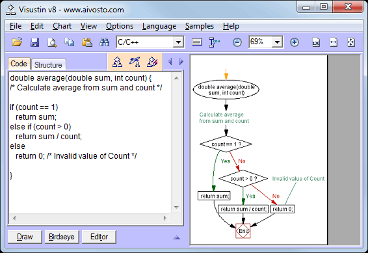Zoom in with the plus circle icon

coord(295,42)
